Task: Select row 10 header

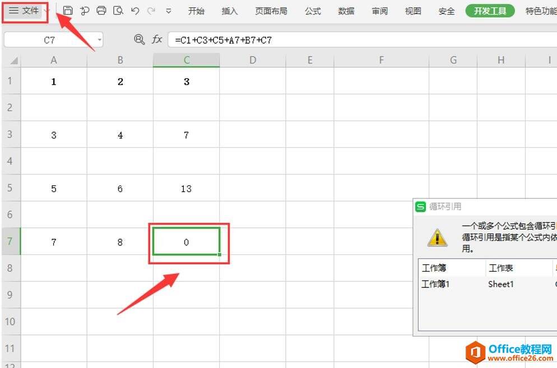Action: click(11, 322)
